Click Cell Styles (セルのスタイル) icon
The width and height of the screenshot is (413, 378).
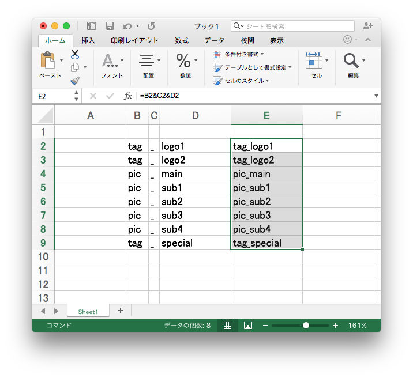pos(217,81)
